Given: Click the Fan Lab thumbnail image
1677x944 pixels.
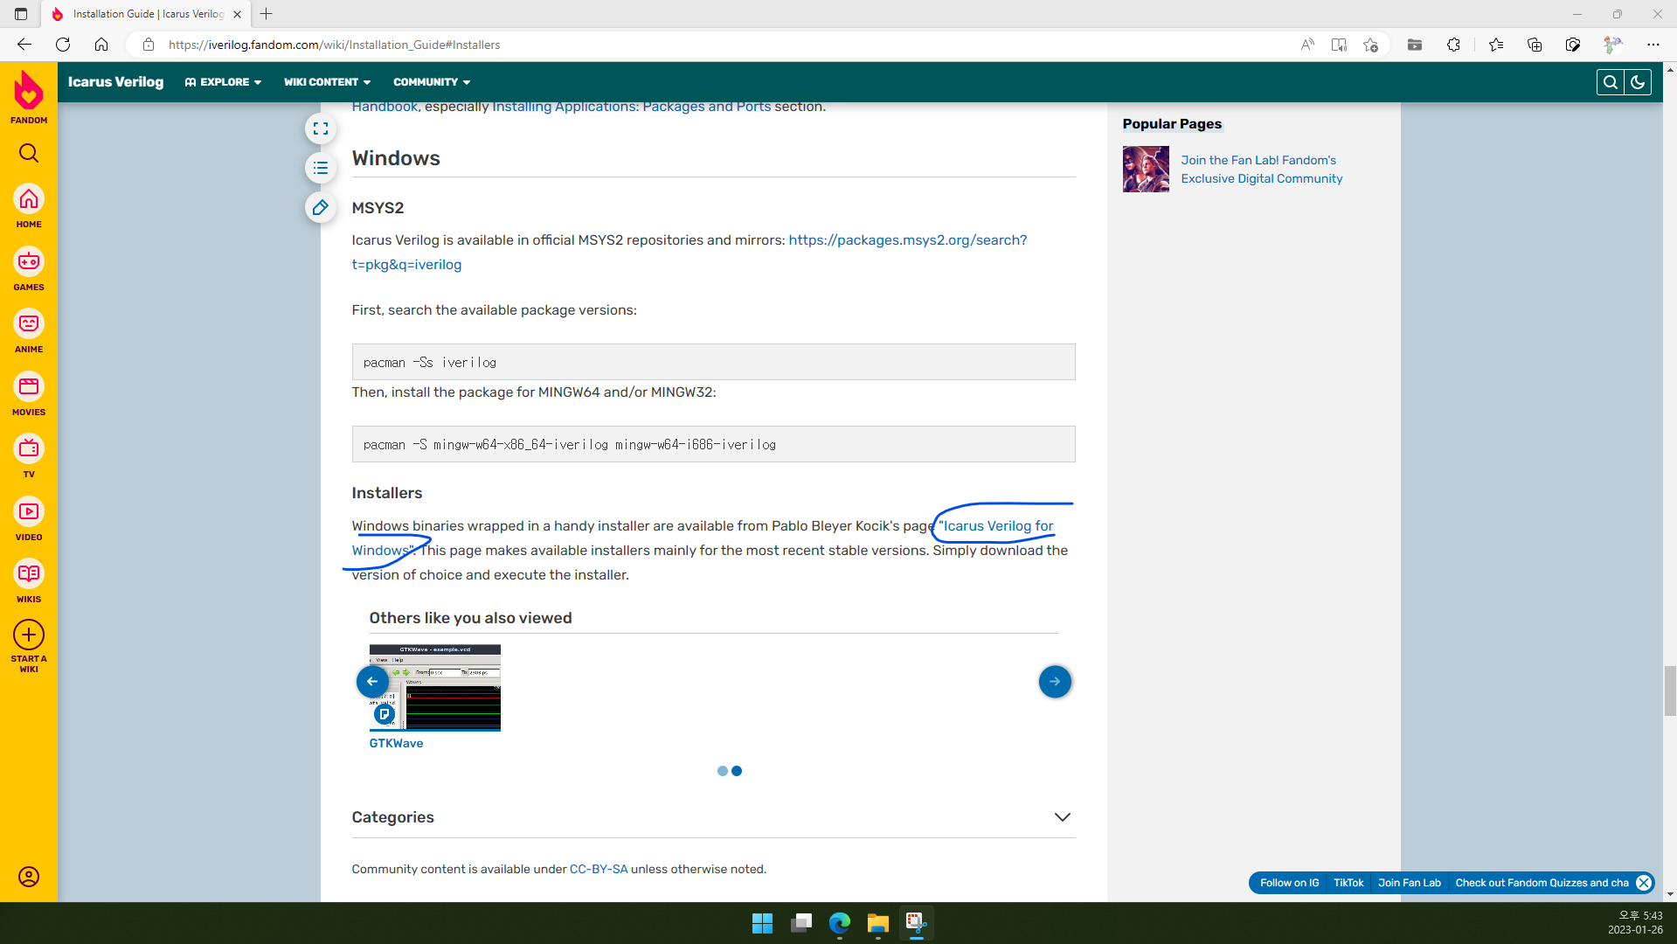Looking at the screenshot, I should click(x=1146, y=170).
